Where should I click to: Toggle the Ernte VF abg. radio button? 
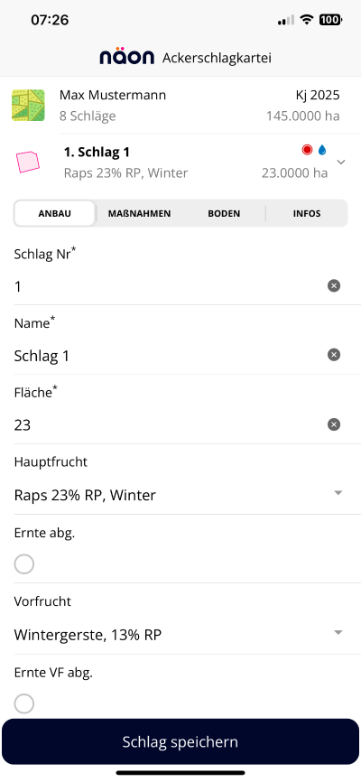pyautogui.click(x=24, y=704)
